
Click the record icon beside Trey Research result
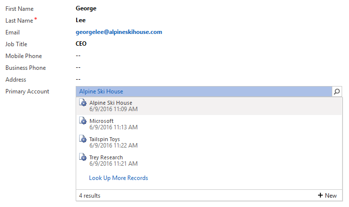tap(83, 157)
